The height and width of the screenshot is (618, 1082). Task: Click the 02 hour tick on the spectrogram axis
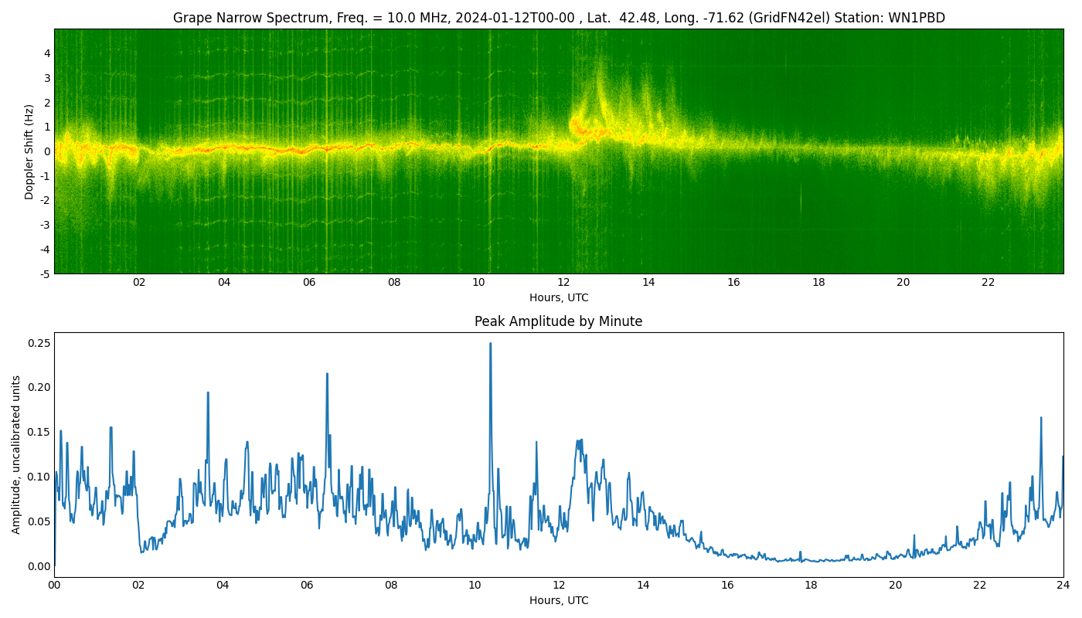point(139,282)
